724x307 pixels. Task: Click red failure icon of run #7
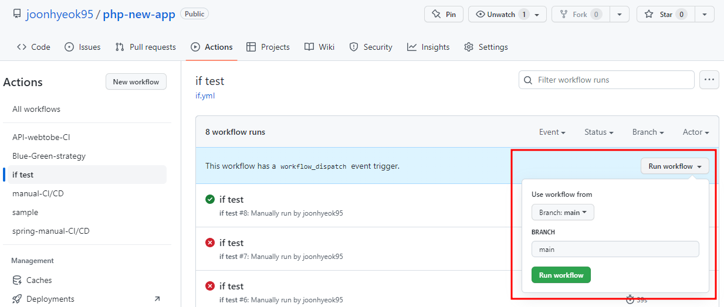coord(210,243)
